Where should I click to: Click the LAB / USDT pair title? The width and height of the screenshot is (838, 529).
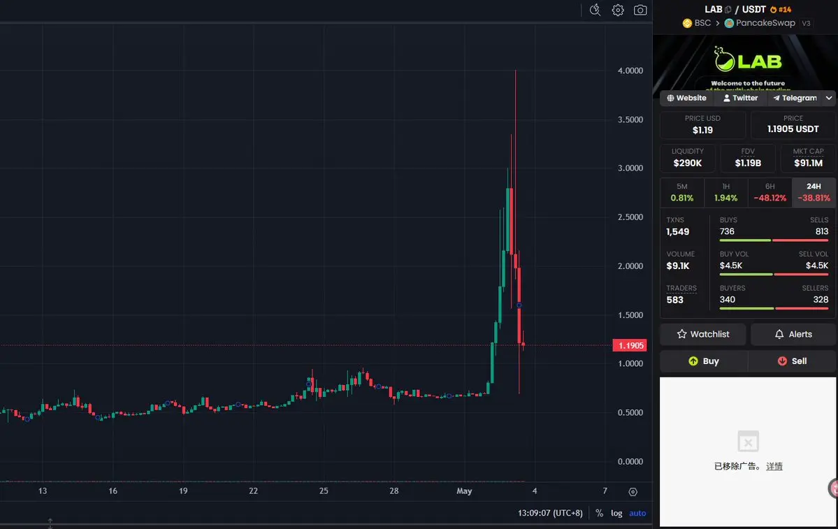[735, 10]
